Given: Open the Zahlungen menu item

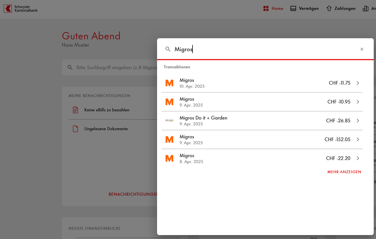Looking at the screenshot, I should 341,8.
